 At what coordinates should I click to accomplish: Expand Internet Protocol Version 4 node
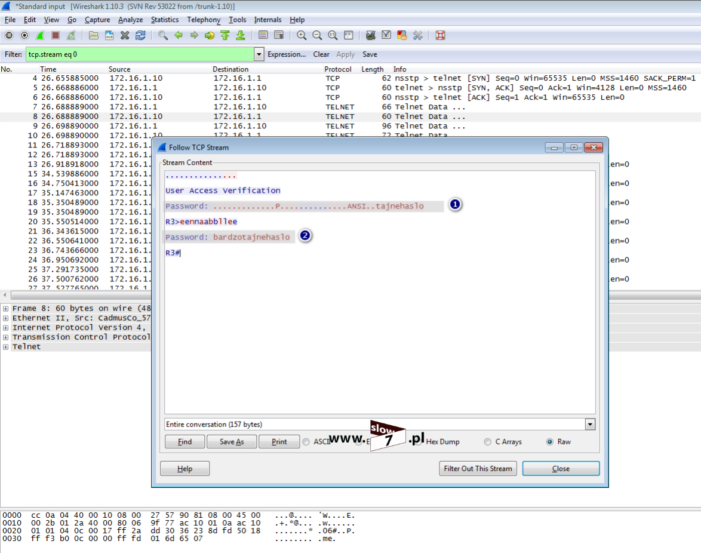click(x=5, y=328)
